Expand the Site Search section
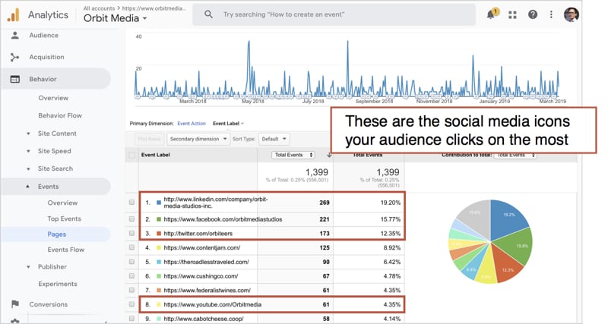 [28, 168]
